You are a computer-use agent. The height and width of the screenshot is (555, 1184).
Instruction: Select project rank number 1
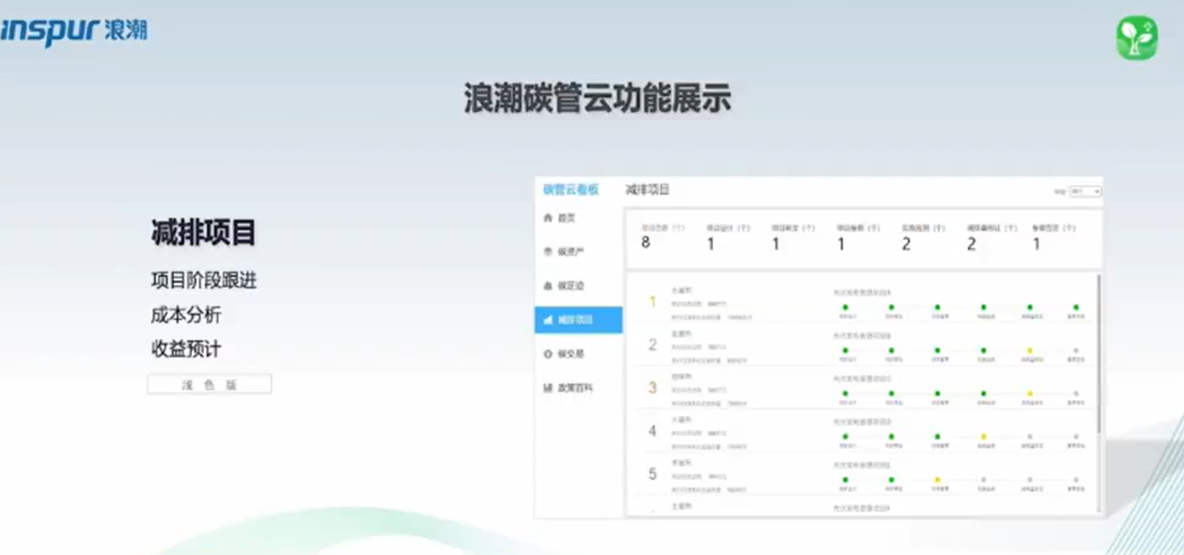pyautogui.click(x=652, y=302)
